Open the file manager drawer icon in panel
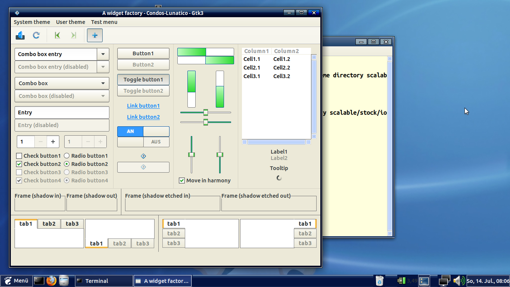 [64, 281]
